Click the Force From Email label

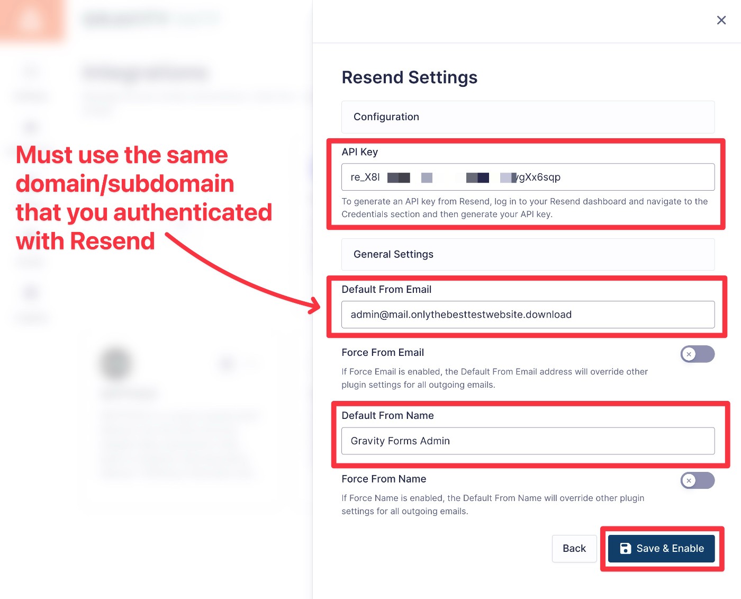click(x=383, y=353)
